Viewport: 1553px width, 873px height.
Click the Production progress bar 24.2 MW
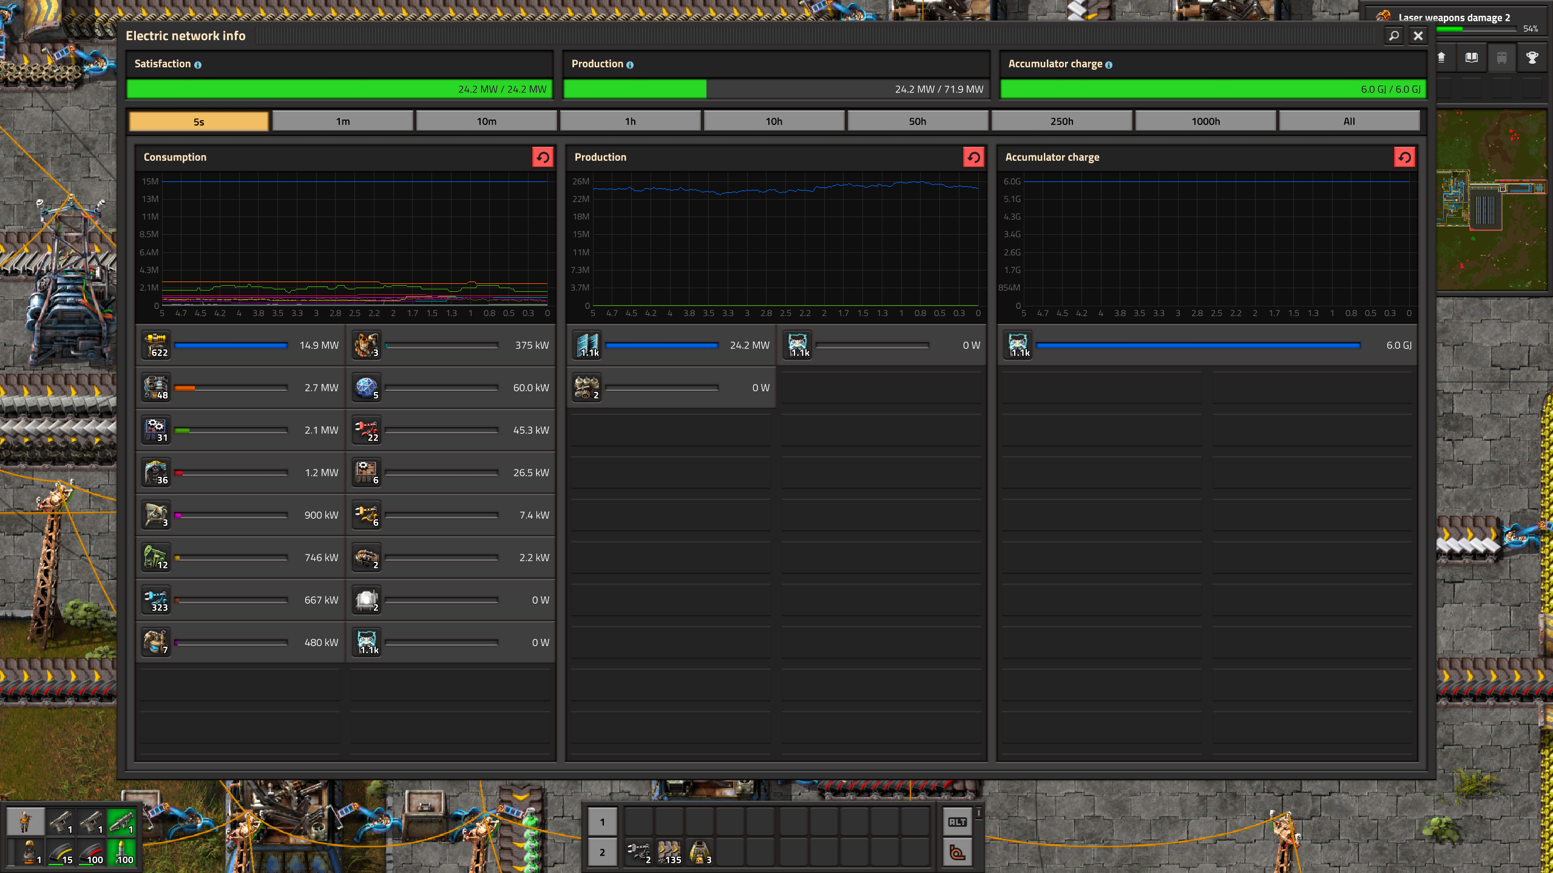point(776,89)
